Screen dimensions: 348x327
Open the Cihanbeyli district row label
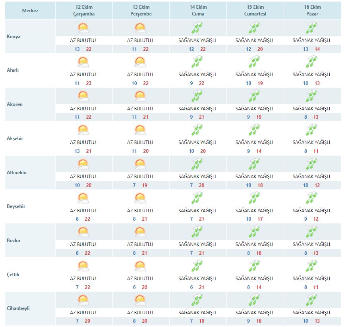click(19, 308)
